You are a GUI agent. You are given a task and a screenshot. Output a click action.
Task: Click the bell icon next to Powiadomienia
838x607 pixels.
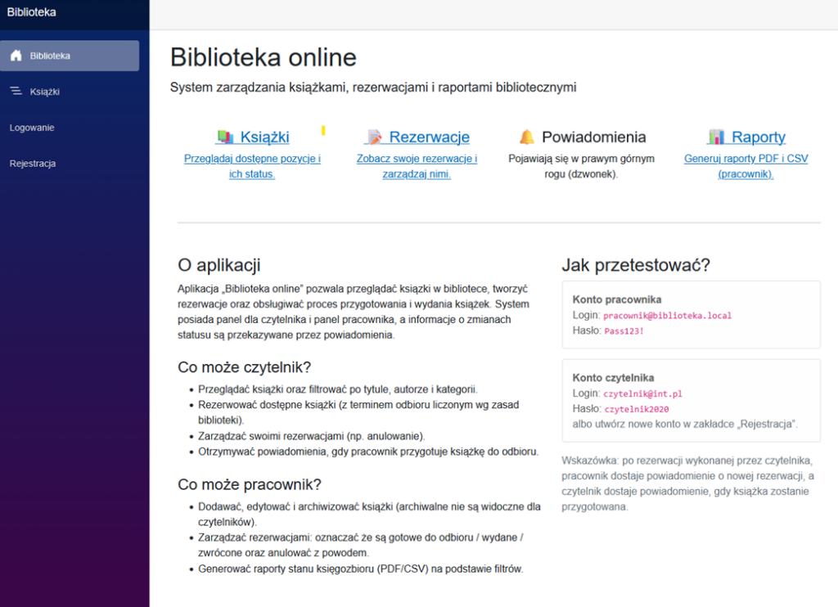tap(527, 137)
